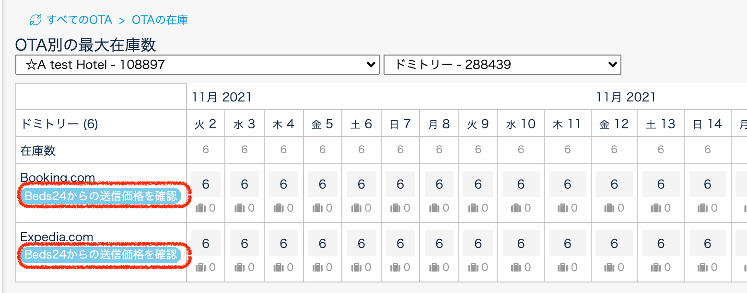747x293 pixels.
Task: Open the ☆A test Hotel property dropdown
Action: pyautogui.click(x=197, y=65)
